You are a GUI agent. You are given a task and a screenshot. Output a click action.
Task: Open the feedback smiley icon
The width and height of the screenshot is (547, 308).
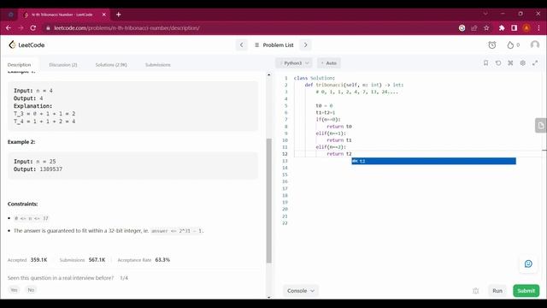pyautogui.click(x=528, y=264)
